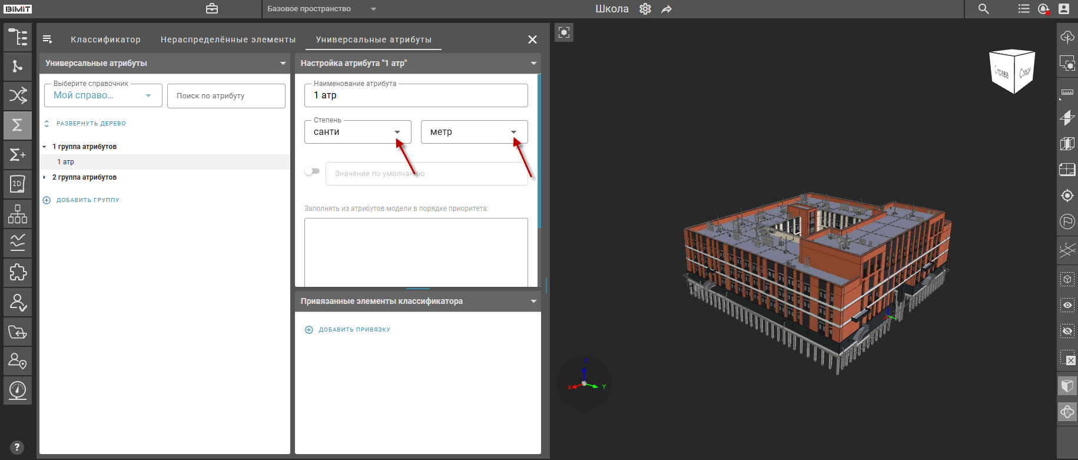The width and height of the screenshot is (1078, 460).
Task: Open the 'метр' unit dropdown
Action: click(474, 132)
